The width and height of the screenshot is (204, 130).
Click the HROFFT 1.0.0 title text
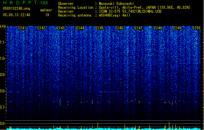coord(26,3)
